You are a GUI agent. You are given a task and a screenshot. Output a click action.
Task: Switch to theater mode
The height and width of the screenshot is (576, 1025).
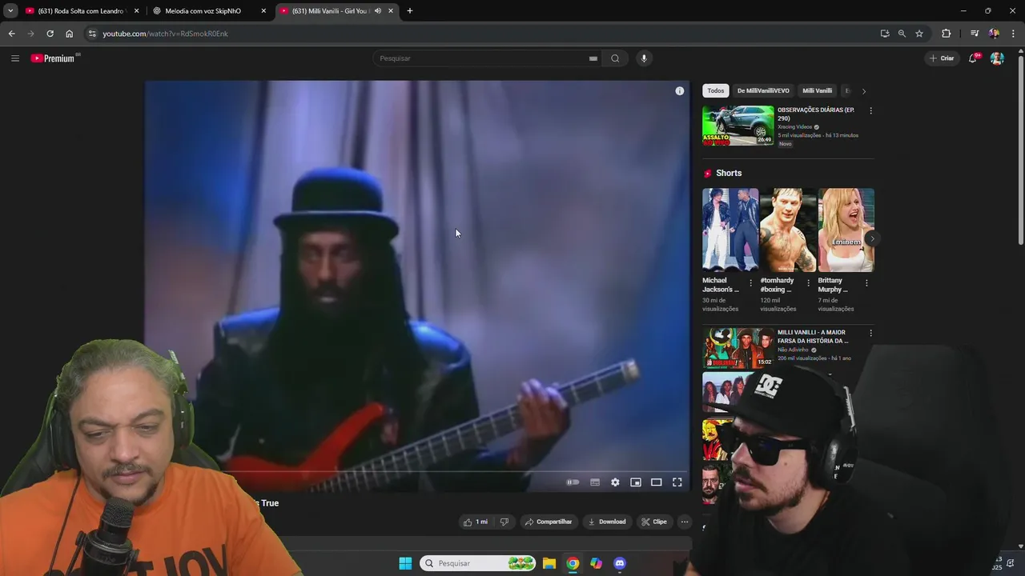(x=657, y=482)
